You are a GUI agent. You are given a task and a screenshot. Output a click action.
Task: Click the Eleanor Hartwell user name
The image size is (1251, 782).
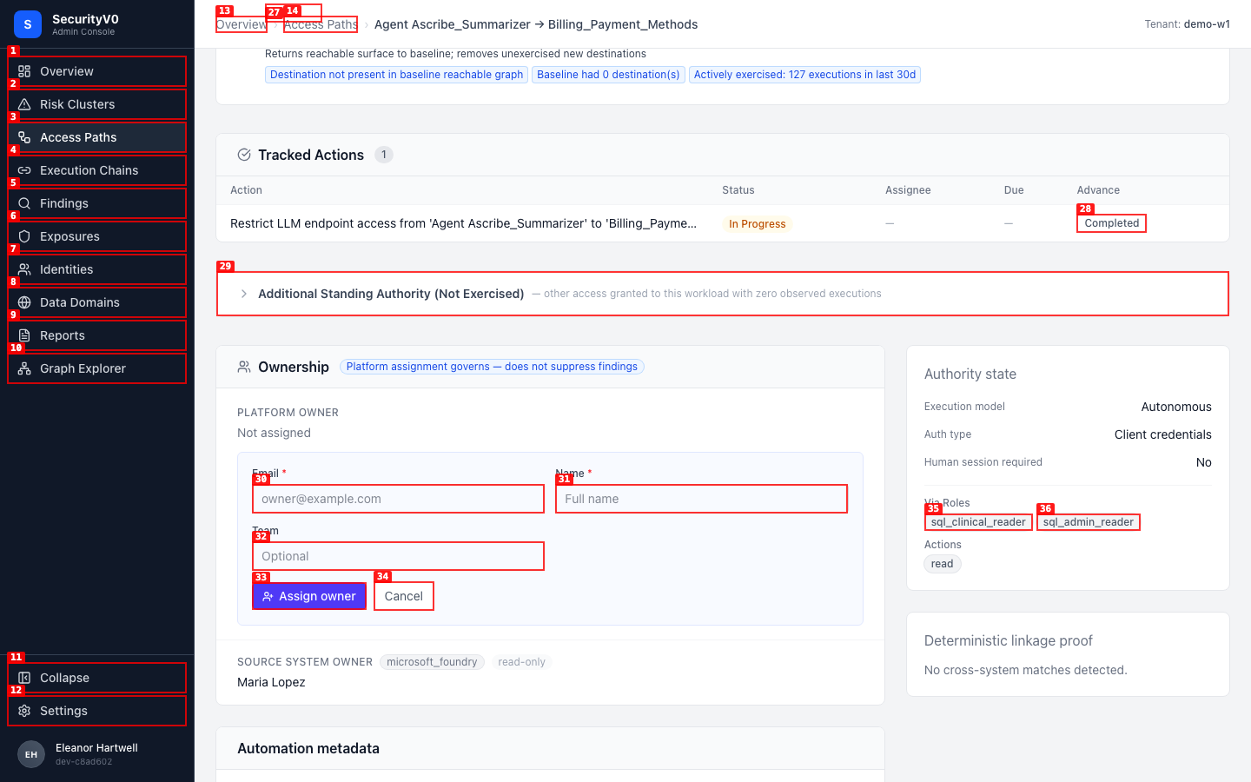(96, 748)
